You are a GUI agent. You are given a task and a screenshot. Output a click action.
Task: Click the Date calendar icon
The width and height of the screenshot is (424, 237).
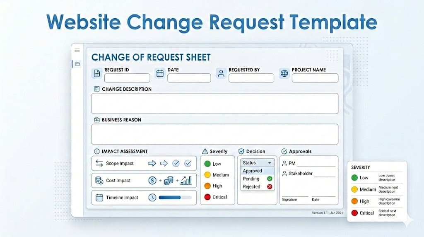pyautogui.click(x=160, y=73)
